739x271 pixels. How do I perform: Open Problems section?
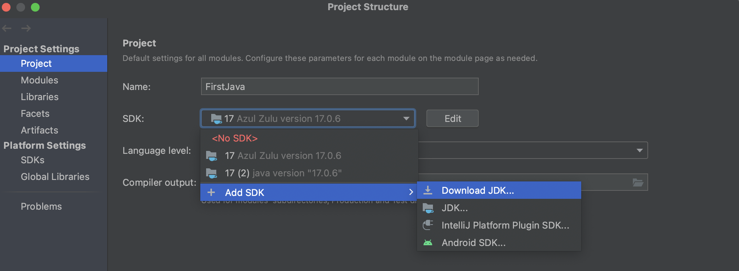(x=53, y=206)
